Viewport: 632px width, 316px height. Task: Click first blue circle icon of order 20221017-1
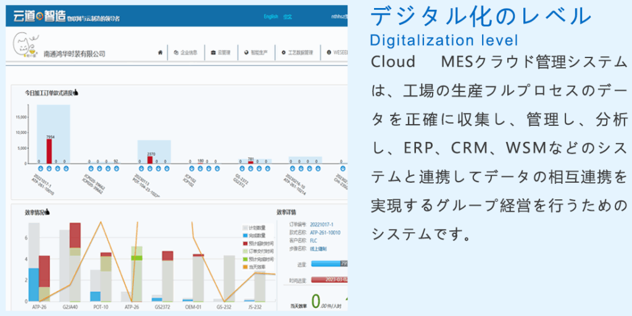pyautogui.click(x=41, y=168)
